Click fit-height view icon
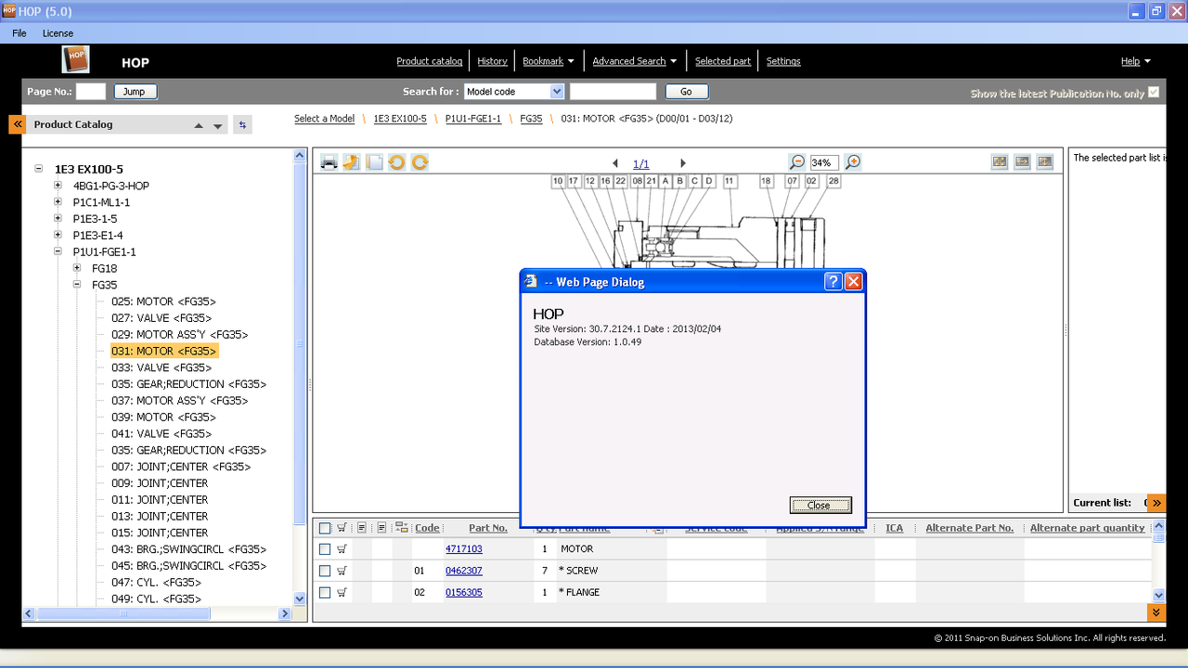The height and width of the screenshot is (668, 1188). pyautogui.click(x=1045, y=161)
